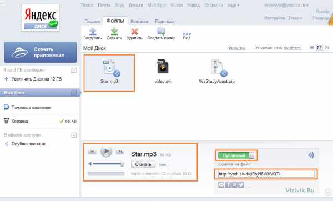Select the WeStudyAvast.zip archive icon
333x201 pixels.
coord(217,67)
